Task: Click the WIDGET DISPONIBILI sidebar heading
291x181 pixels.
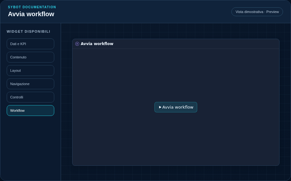Action: click(28, 31)
